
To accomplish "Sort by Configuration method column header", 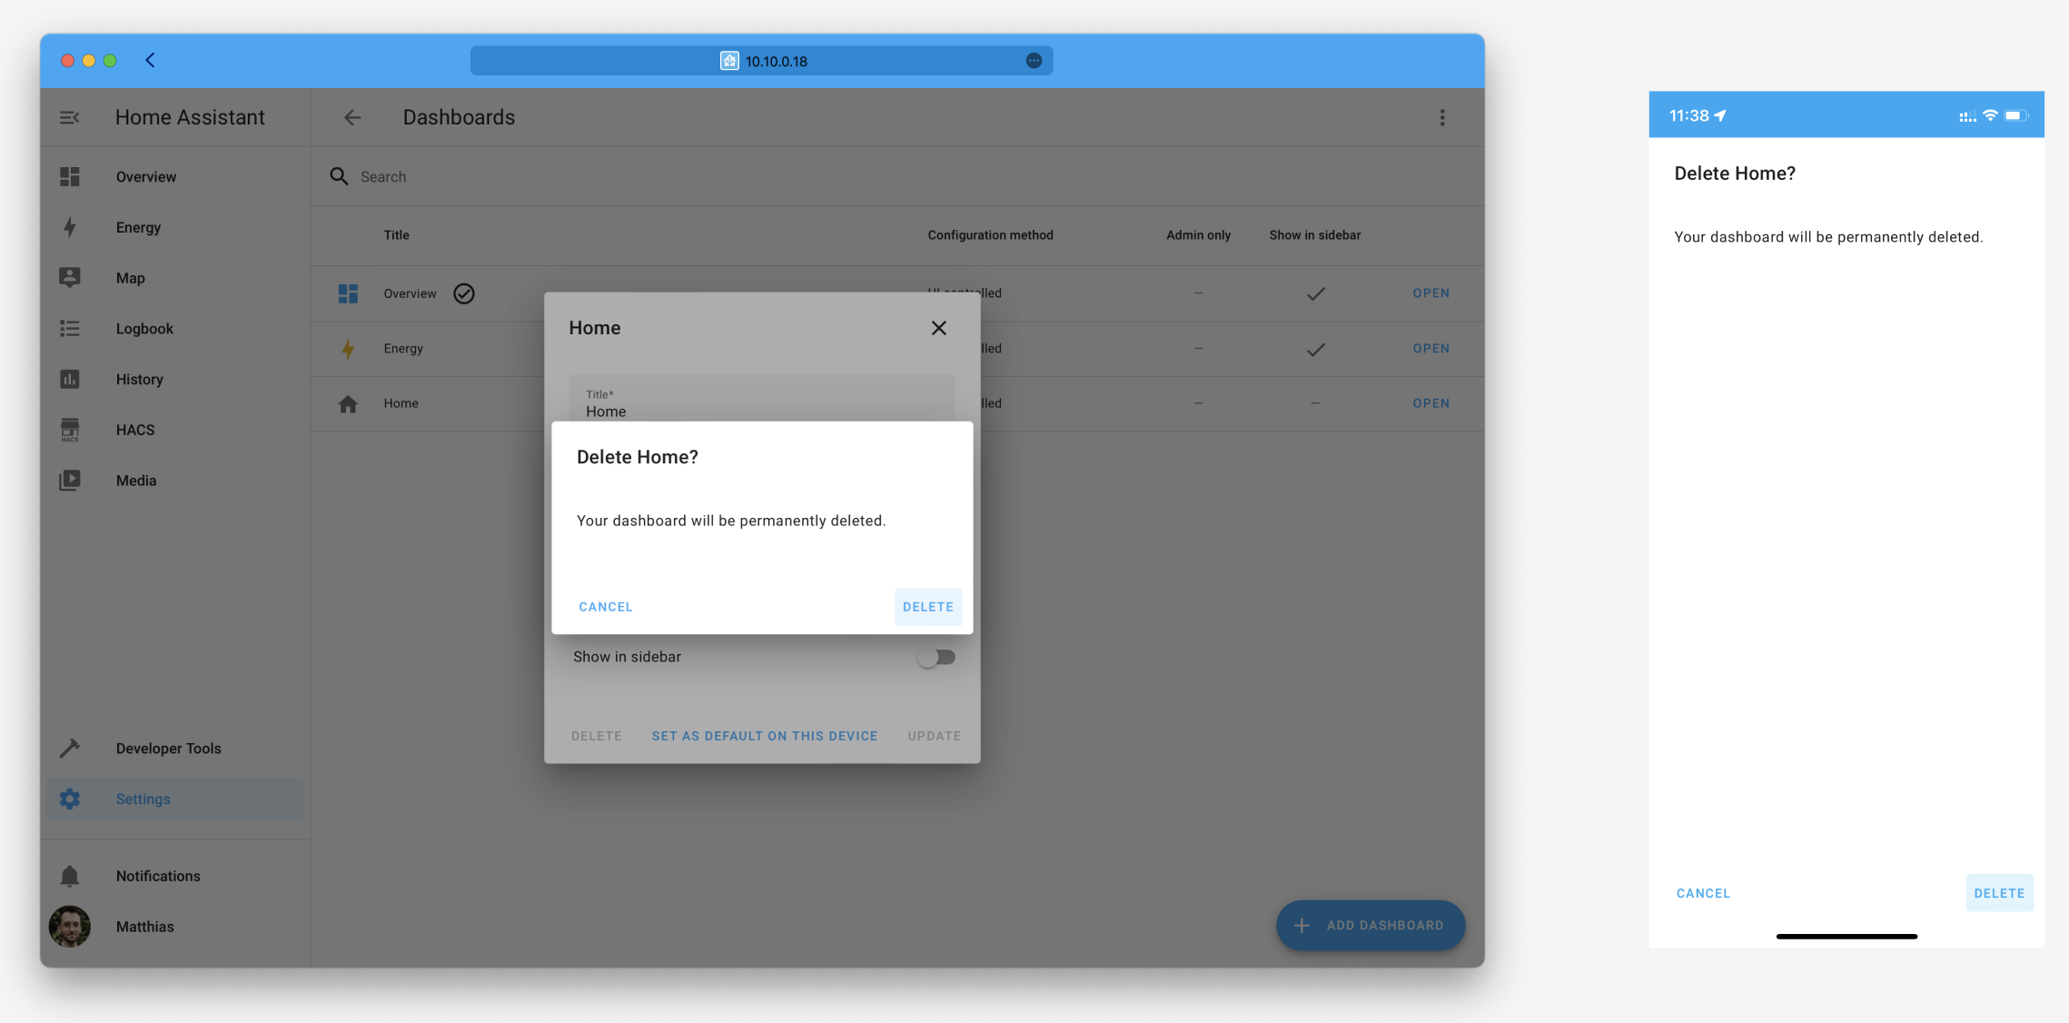I will coord(990,234).
